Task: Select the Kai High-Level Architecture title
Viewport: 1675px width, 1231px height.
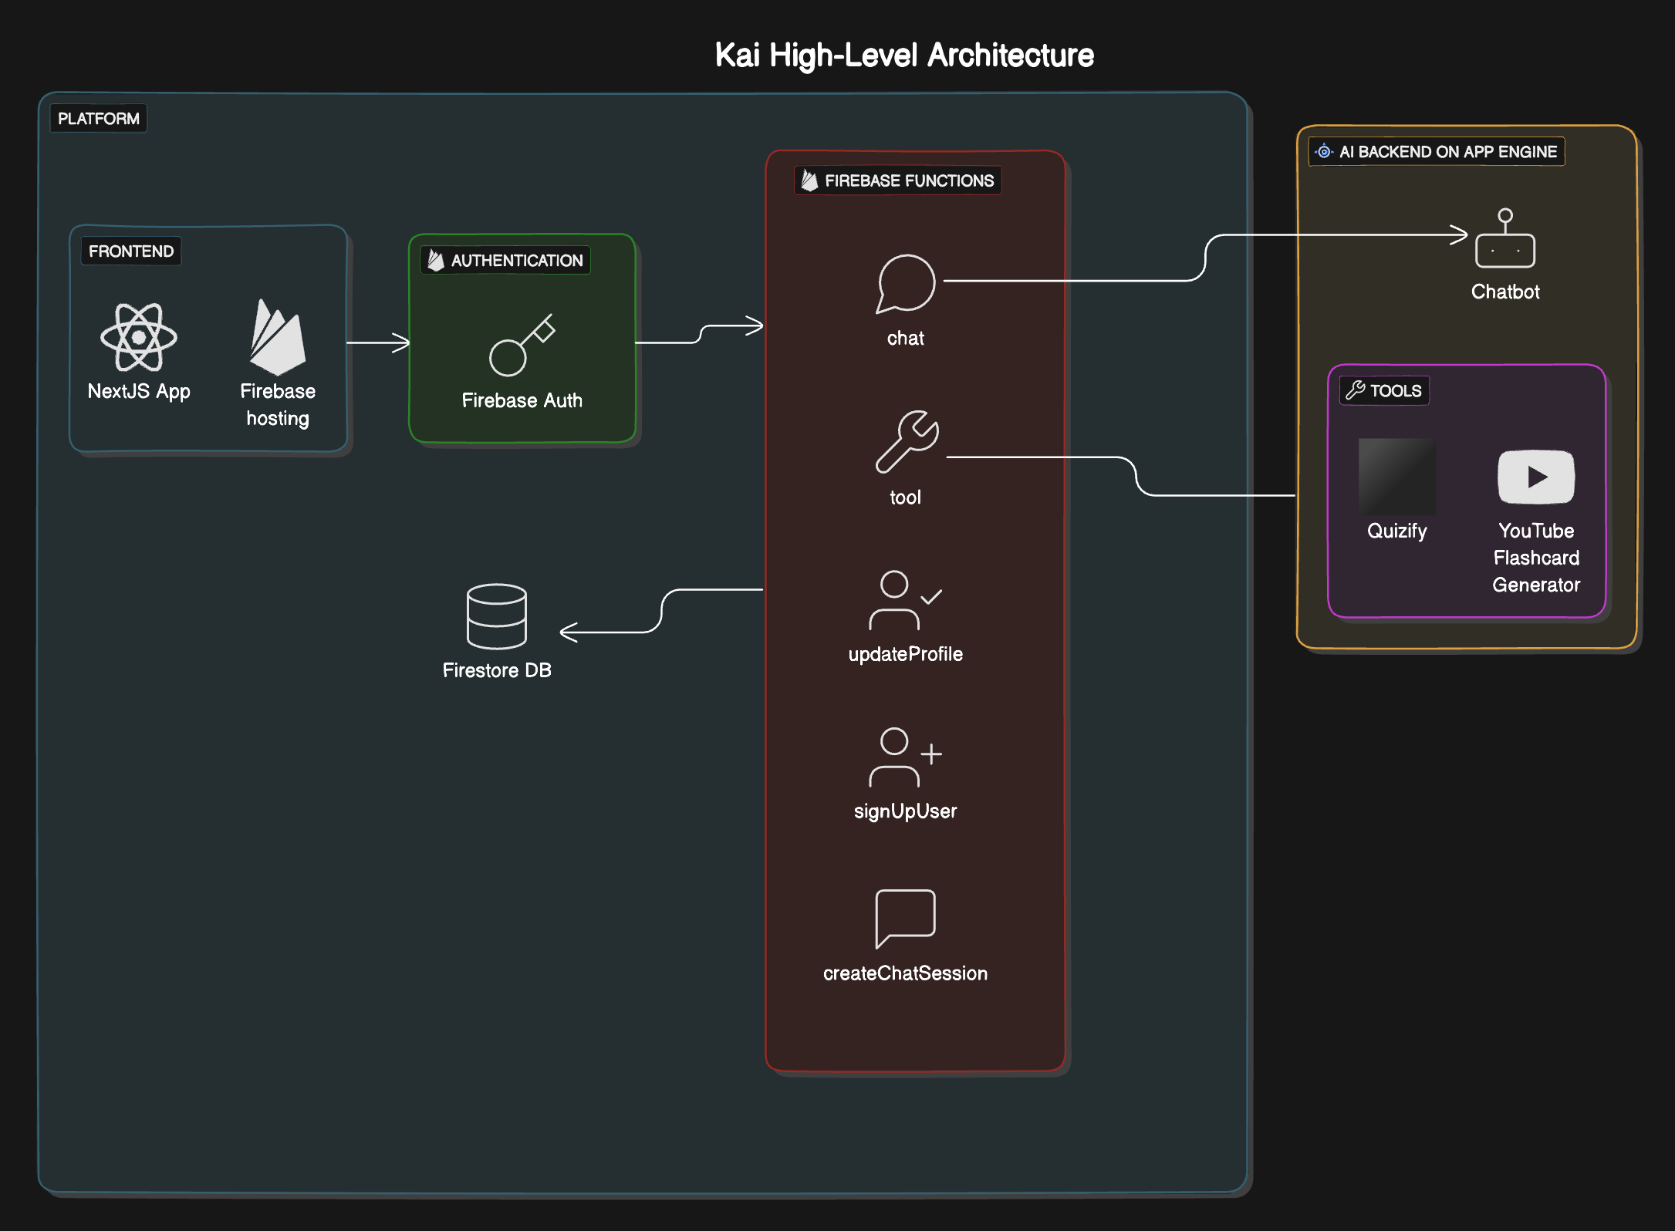Action: (x=904, y=56)
